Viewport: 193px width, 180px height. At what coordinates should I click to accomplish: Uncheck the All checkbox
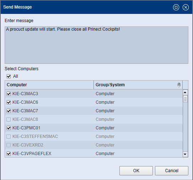click(x=9, y=76)
